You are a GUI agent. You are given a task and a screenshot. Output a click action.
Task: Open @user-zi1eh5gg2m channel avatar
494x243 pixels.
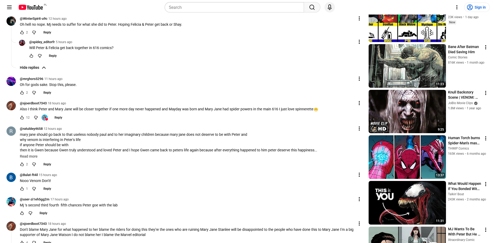point(11,202)
